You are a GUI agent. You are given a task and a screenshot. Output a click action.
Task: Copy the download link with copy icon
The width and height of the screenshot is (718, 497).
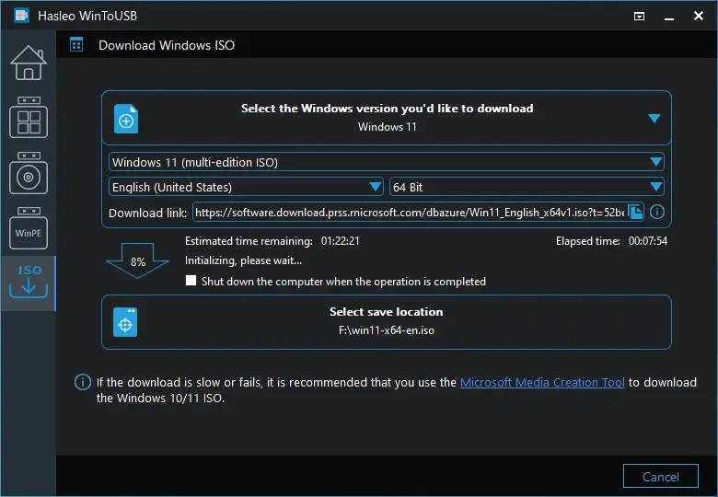coord(635,212)
